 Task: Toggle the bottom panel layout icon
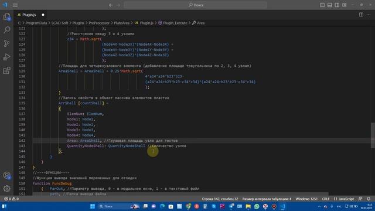pos(329,5)
